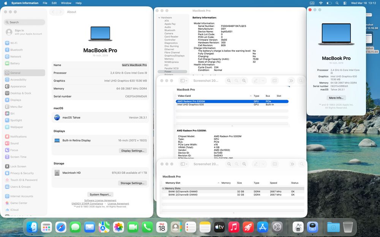Open the File menu
The width and height of the screenshot is (380, 237).
tap(45, 3)
